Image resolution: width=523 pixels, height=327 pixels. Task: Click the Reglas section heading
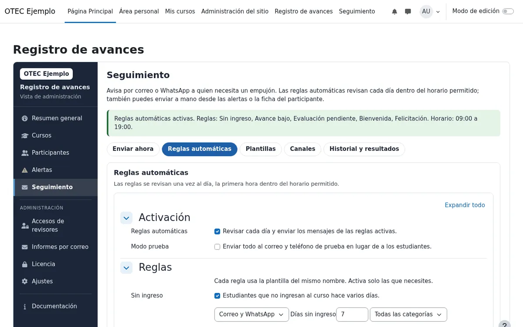point(155,267)
